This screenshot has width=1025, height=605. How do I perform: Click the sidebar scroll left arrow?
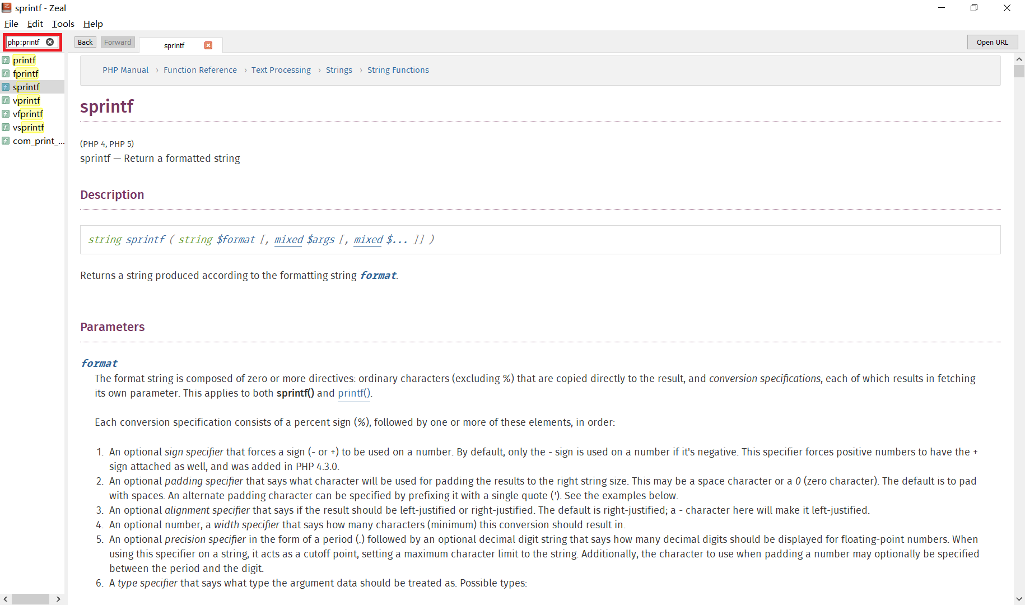pyautogui.click(x=6, y=599)
